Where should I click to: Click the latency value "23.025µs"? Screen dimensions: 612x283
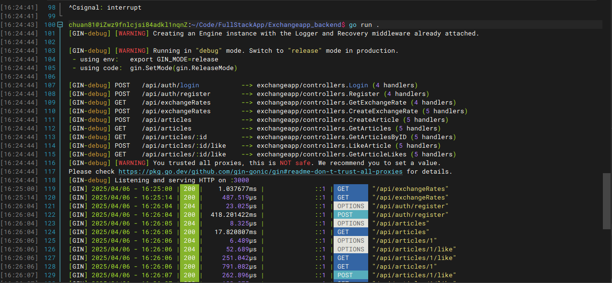click(x=241, y=206)
